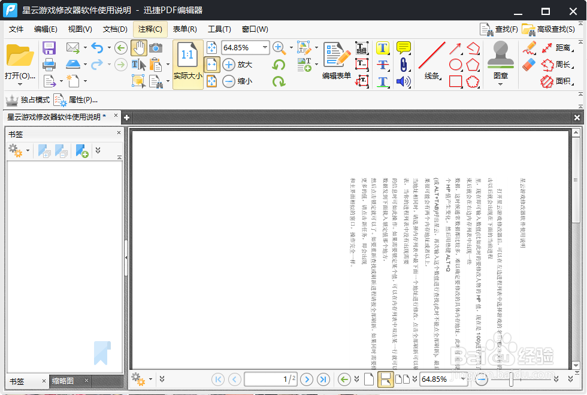This screenshot has height=395, width=587.
Task: Select the oval shape tool
Action: coord(455,65)
